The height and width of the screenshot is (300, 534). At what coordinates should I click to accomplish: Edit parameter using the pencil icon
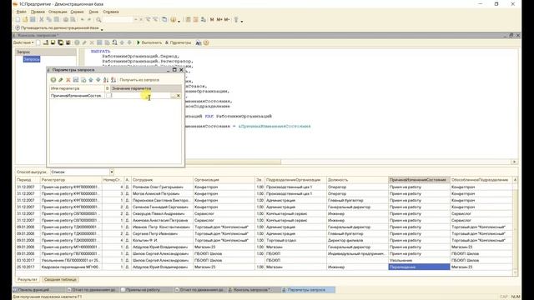[x=61, y=80]
